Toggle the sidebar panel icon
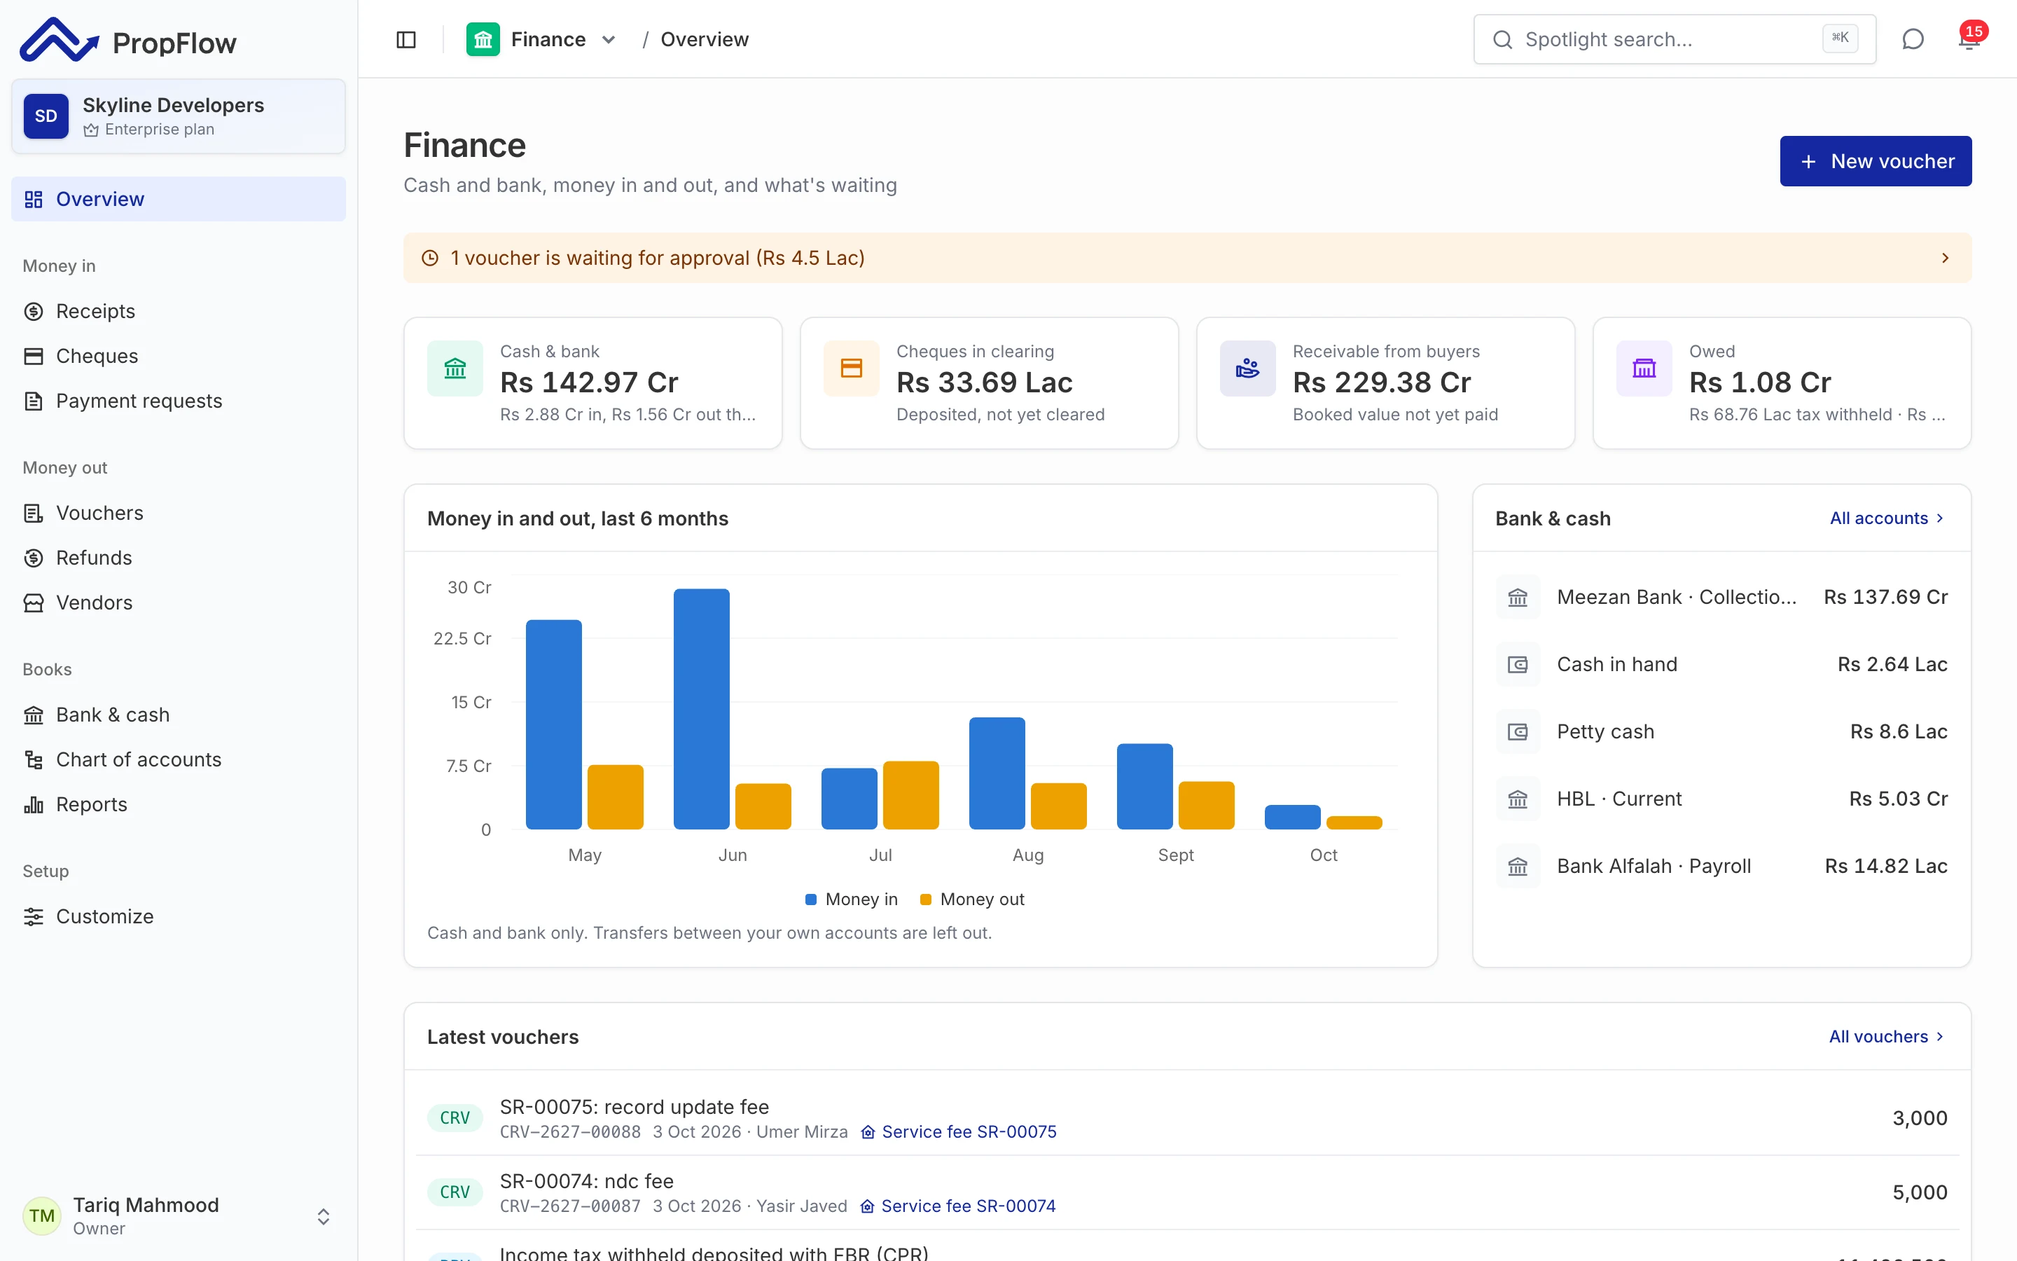This screenshot has height=1261, width=2017. tap(406, 39)
